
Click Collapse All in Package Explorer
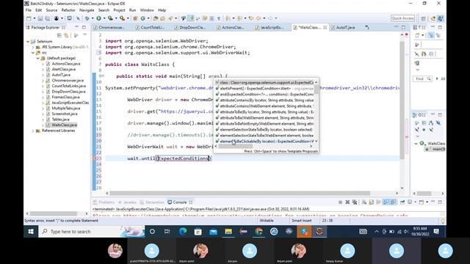59,36
